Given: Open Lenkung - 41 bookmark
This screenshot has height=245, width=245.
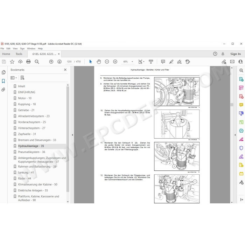Looking at the screenshot, I should click(26, 173).
